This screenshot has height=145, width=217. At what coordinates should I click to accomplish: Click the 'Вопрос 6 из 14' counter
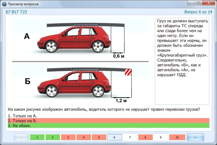click(198, 12)
